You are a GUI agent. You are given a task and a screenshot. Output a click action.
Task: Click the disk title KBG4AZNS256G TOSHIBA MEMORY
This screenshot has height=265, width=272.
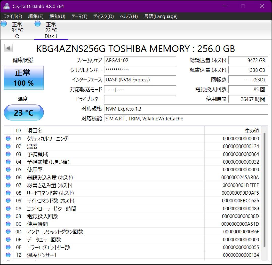136,49
